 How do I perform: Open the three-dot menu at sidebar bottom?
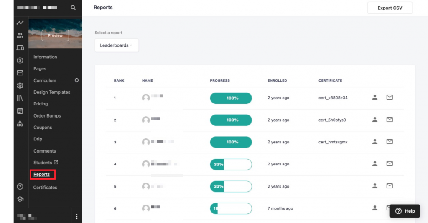tap(76, 217)
